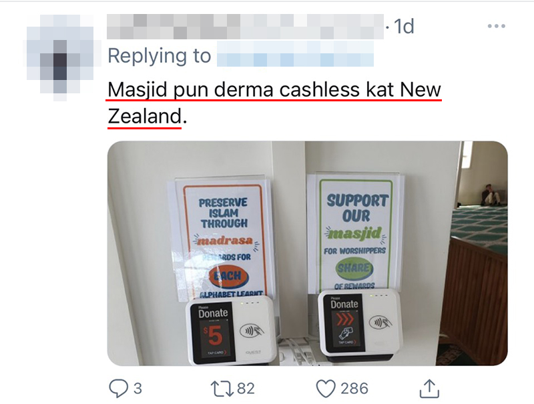Click the tweet text about Masjid cashless
This screenshot has width=534, height=404.
274,103
